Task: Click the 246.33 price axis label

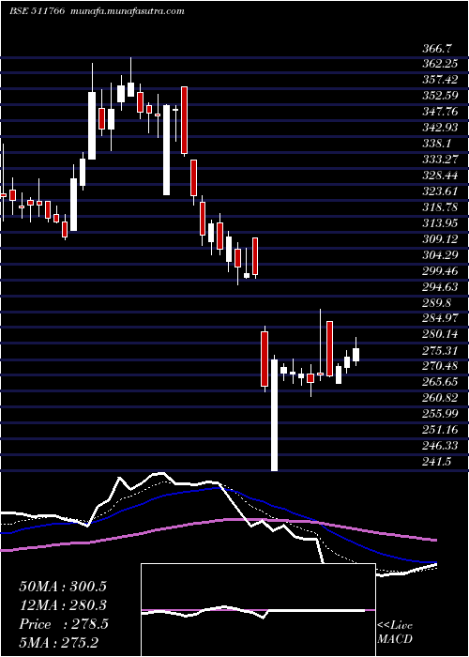Action: [440, 446]
